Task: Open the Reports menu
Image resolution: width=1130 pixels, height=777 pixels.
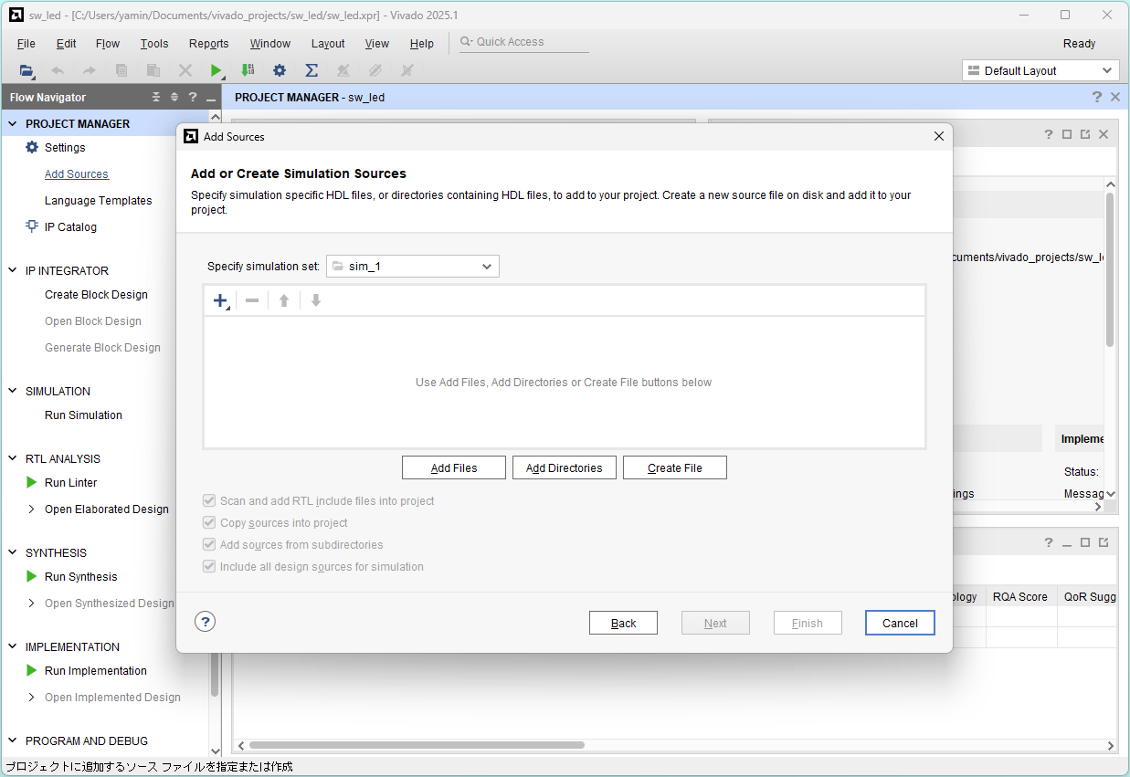Action: click(x=208, y=44)
